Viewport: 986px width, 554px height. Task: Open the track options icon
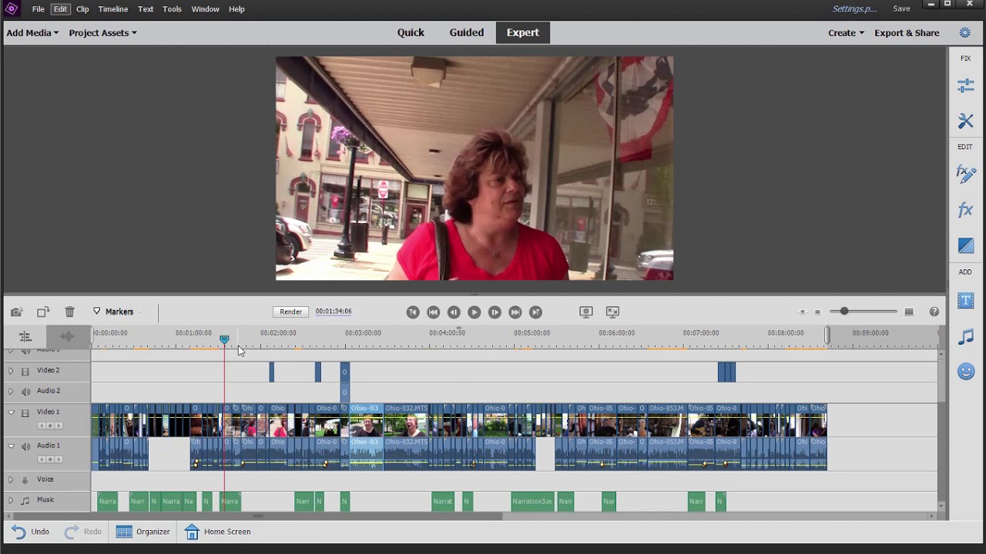click(x=25, y=336)
